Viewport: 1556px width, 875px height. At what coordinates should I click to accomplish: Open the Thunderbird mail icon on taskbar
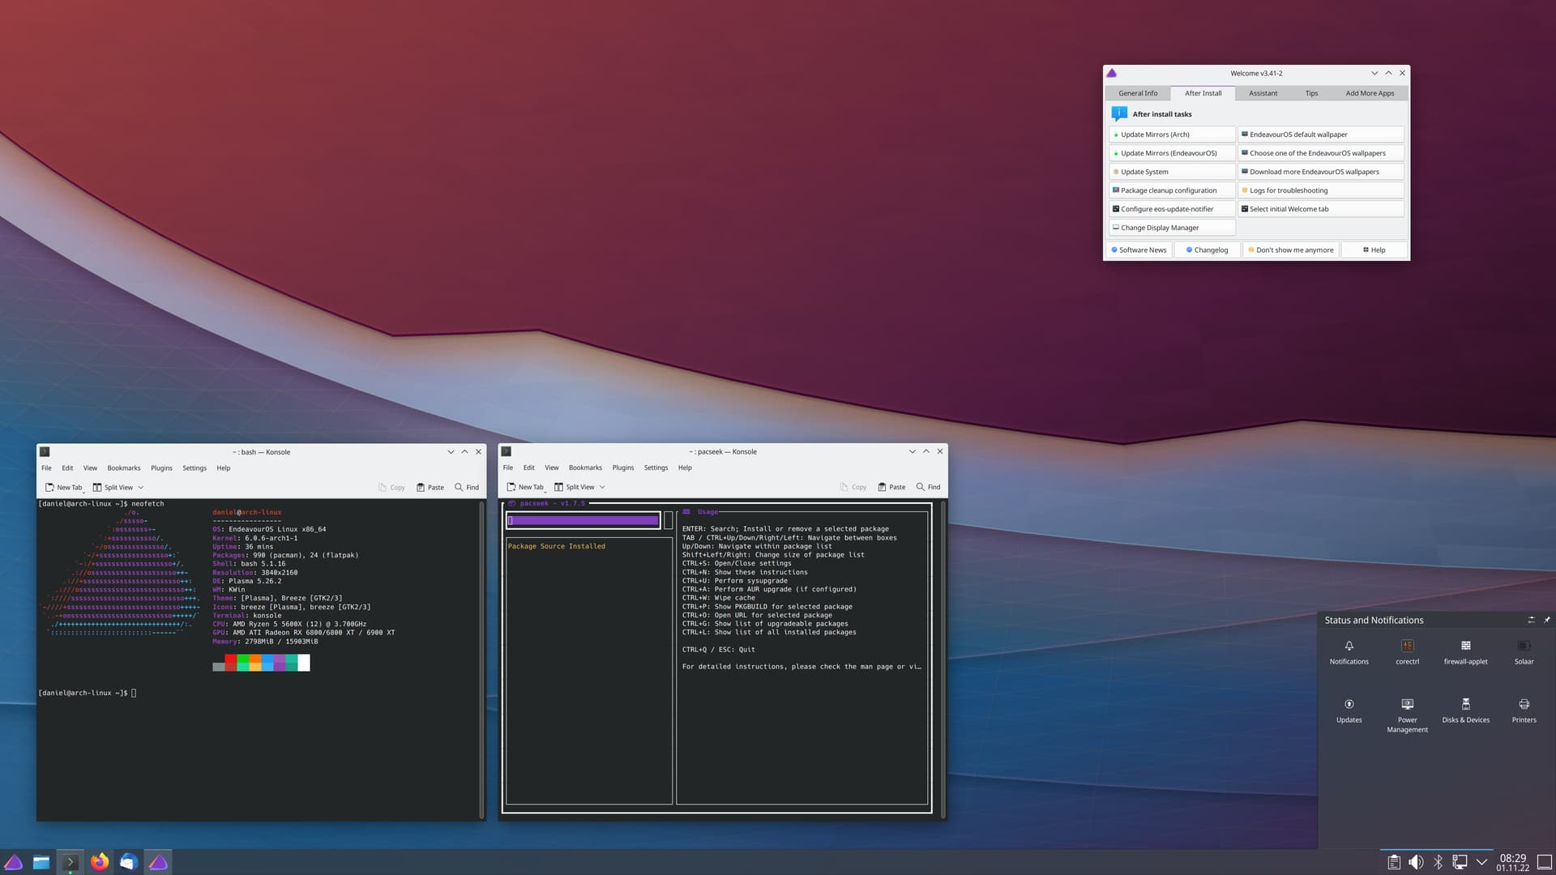[x=129, y=862]
